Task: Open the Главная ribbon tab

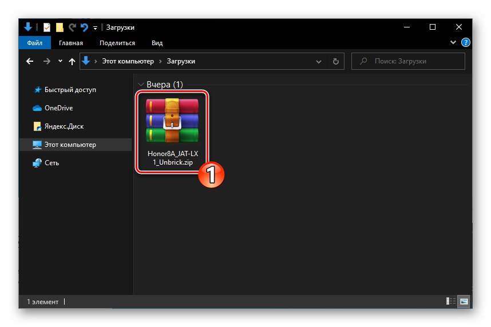Action: point(71,43)
